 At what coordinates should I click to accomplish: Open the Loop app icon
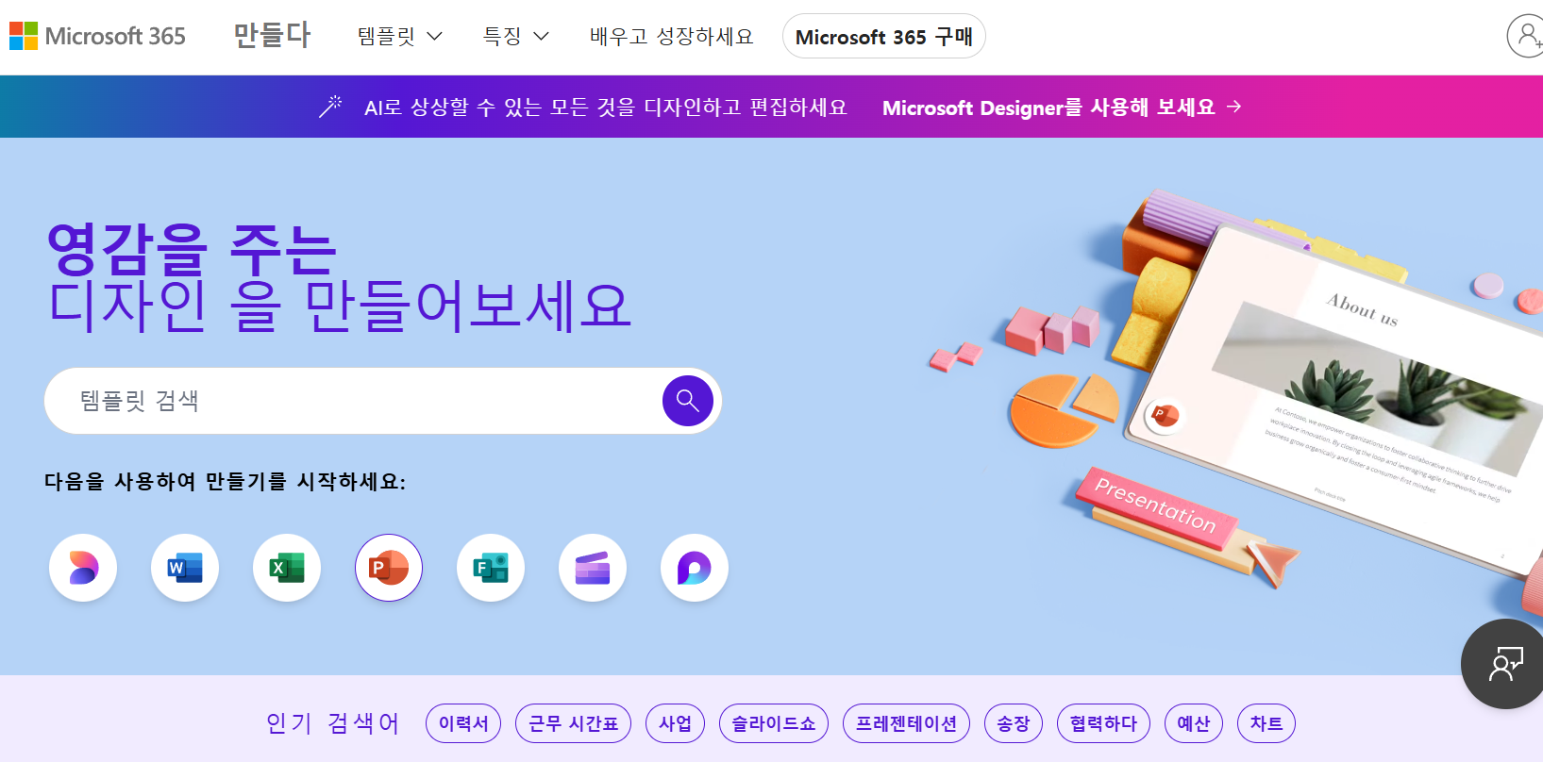click(695, 568)
